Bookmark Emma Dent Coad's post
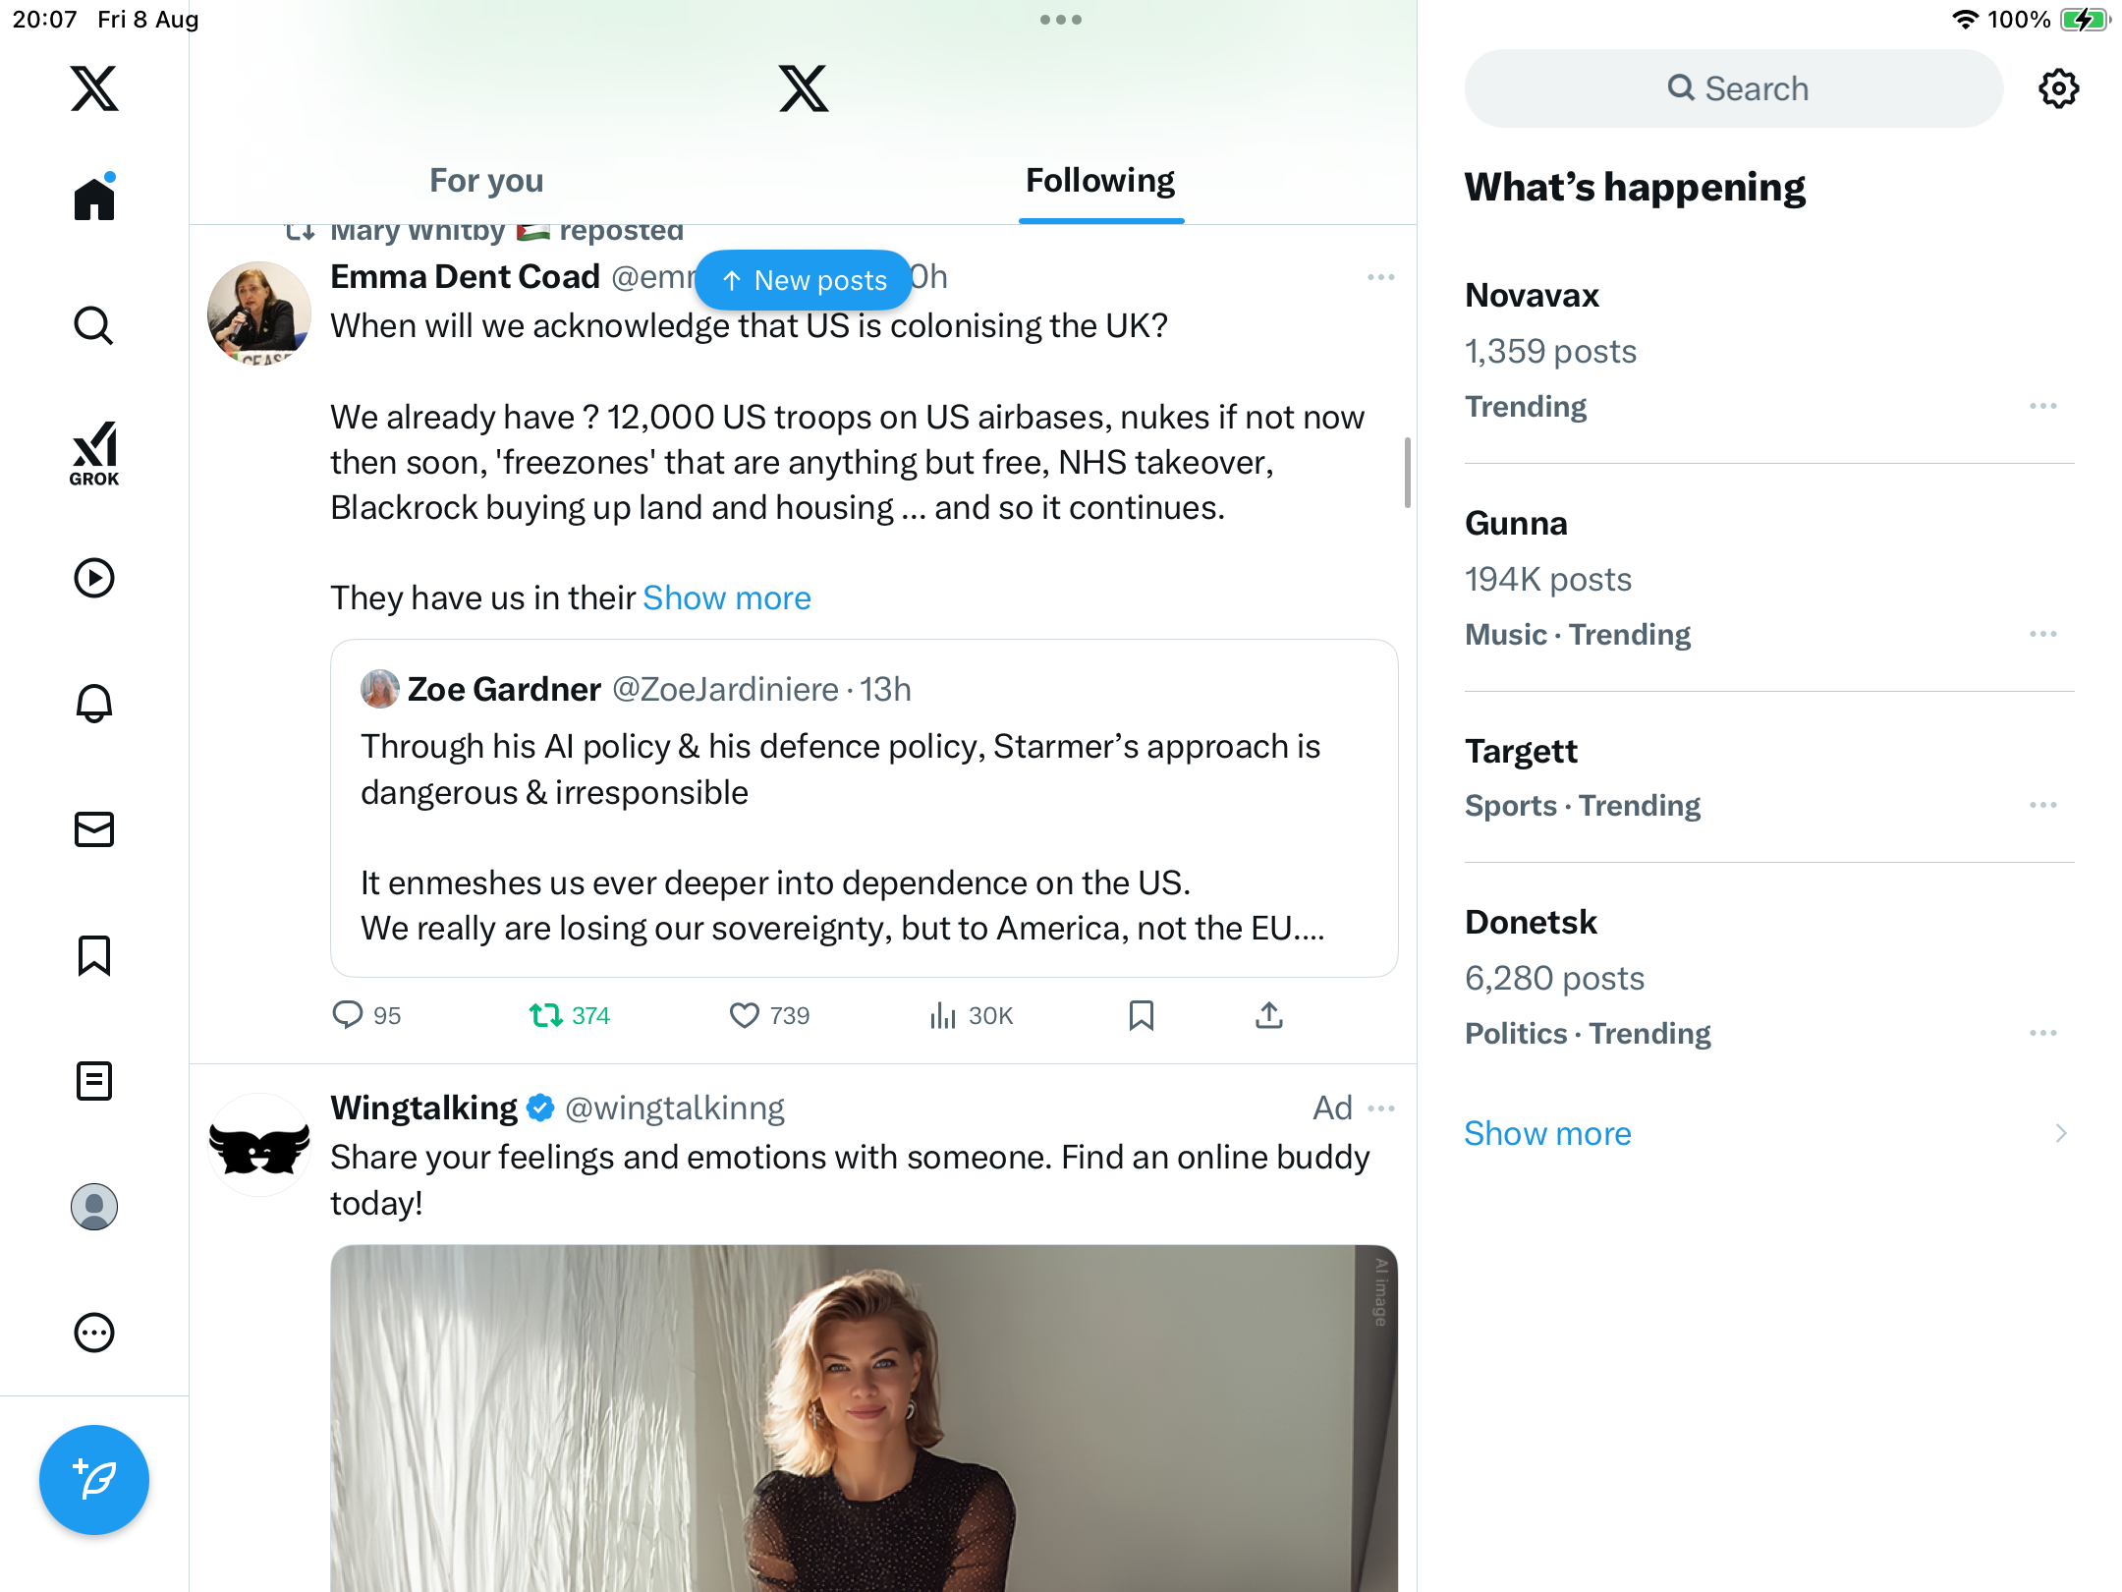This screenshot has width=2122, height=1592. coord(1141,1015)
